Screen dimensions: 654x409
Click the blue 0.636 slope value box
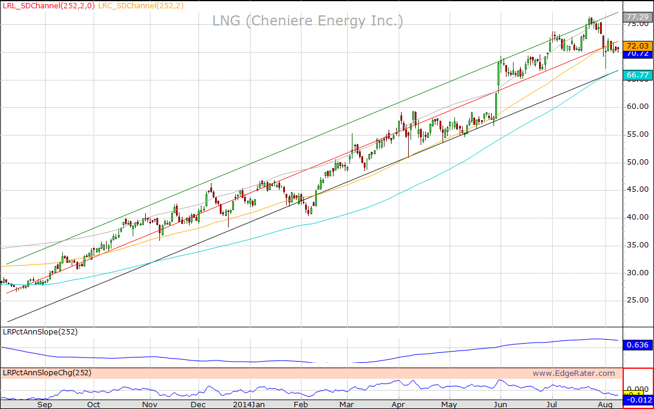click(x=638, y=345)
